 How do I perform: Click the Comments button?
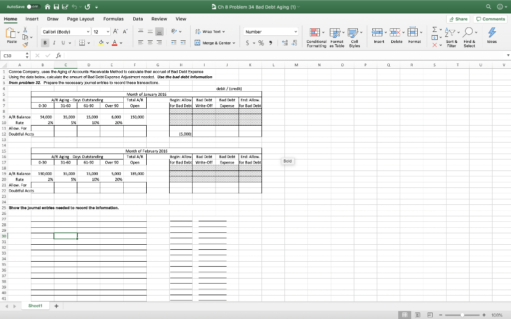click(x=491, y=19)
